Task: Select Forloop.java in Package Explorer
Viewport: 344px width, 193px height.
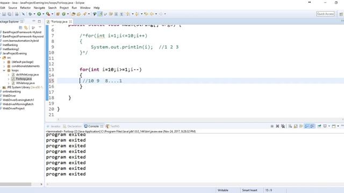Action: tap(24, 79)
